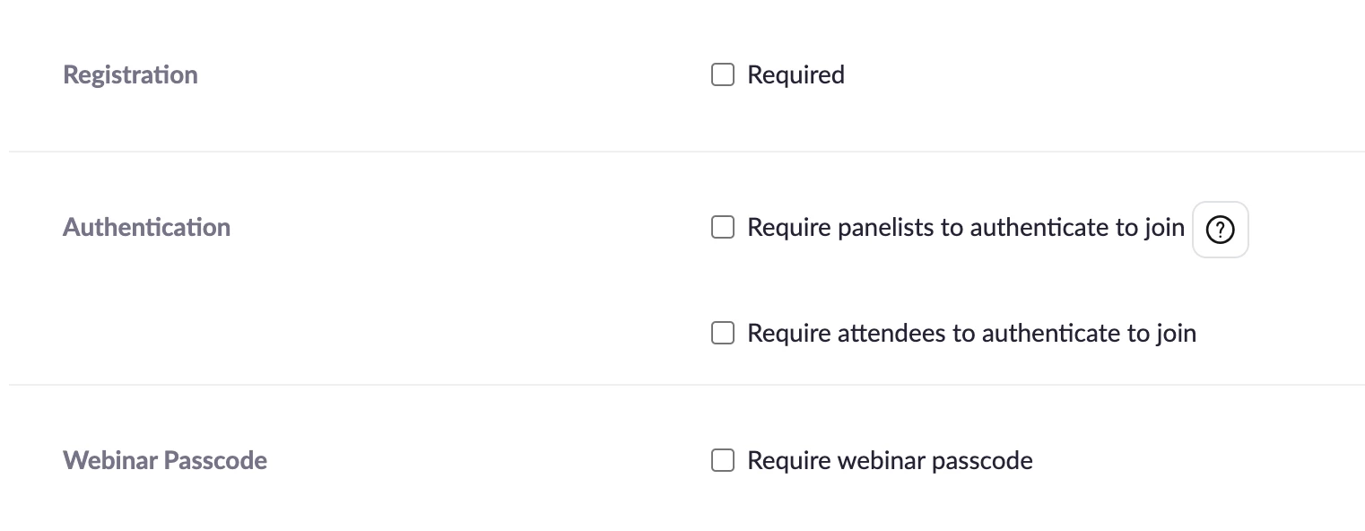Click the "Require attendees to authenticate to join" text

pyautogui.click(x=971, y=334)
